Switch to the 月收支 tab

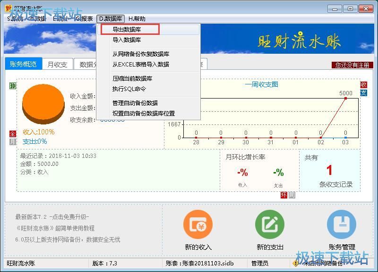pyautogui.click(x=57, y=65)
